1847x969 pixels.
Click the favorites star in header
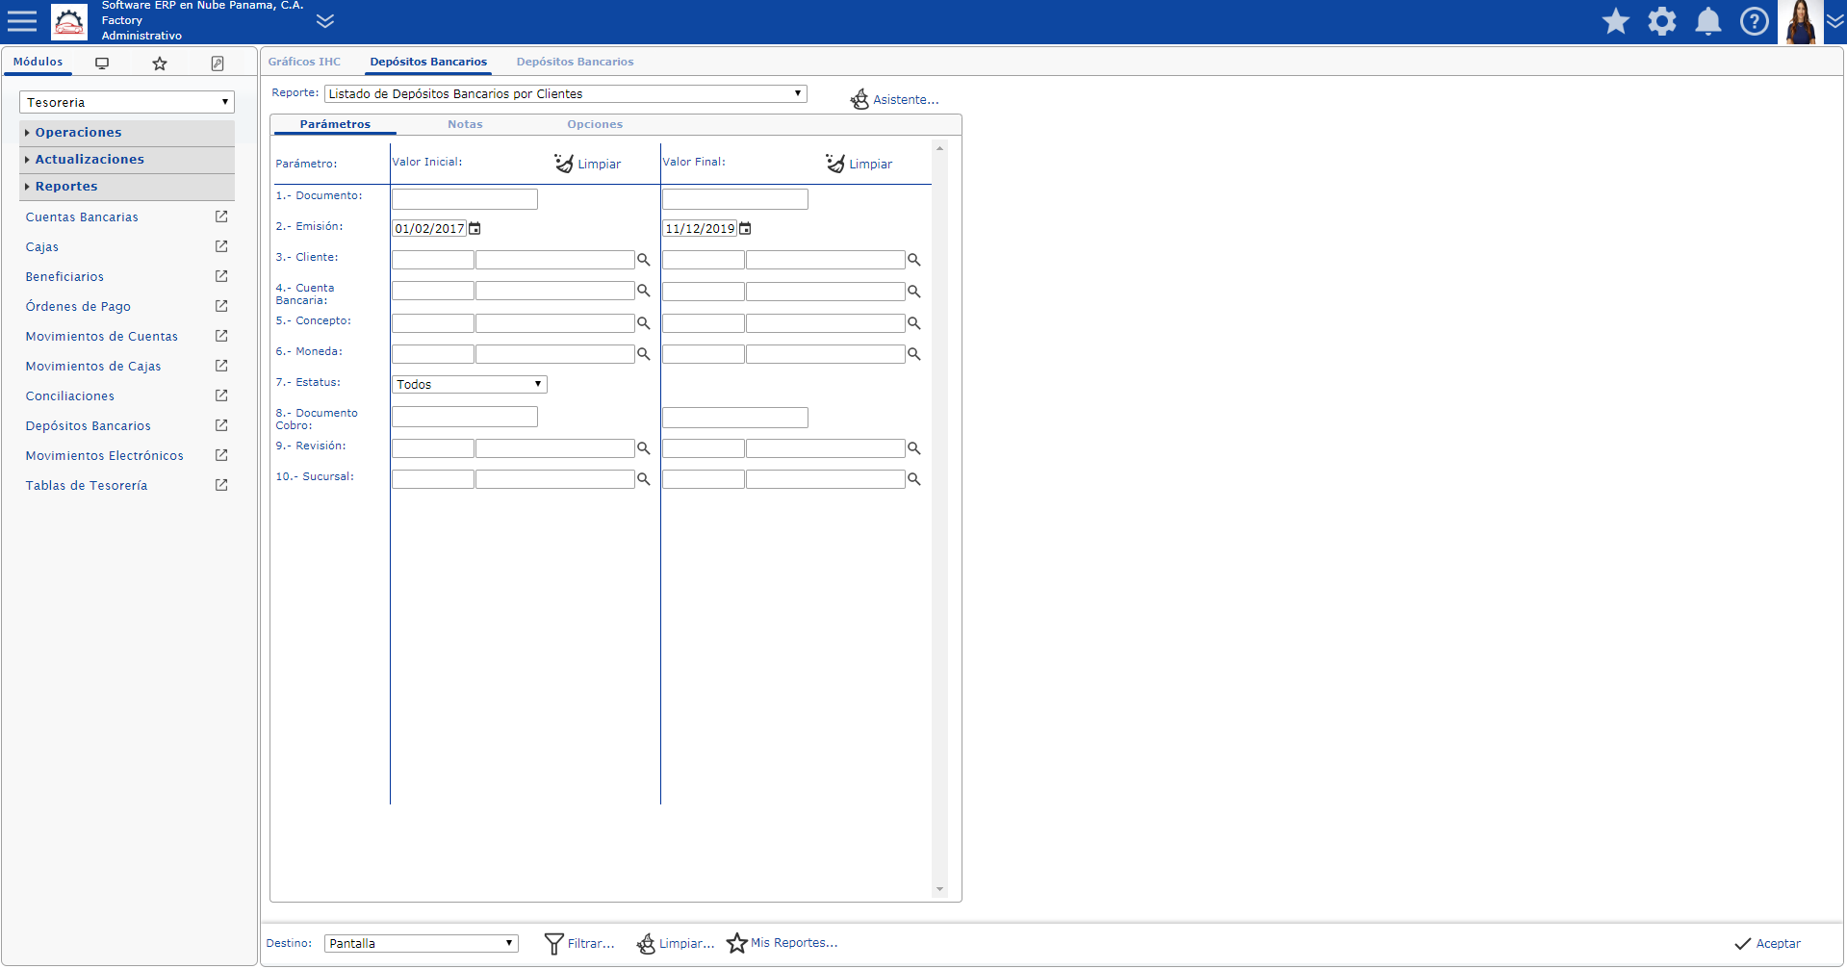(1615, 21)
